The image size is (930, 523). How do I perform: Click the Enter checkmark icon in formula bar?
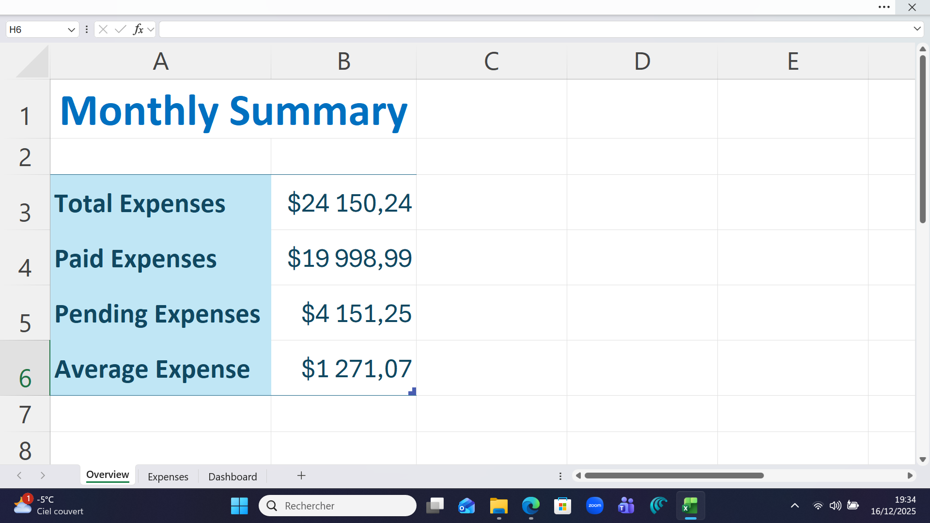coord(121,30)
